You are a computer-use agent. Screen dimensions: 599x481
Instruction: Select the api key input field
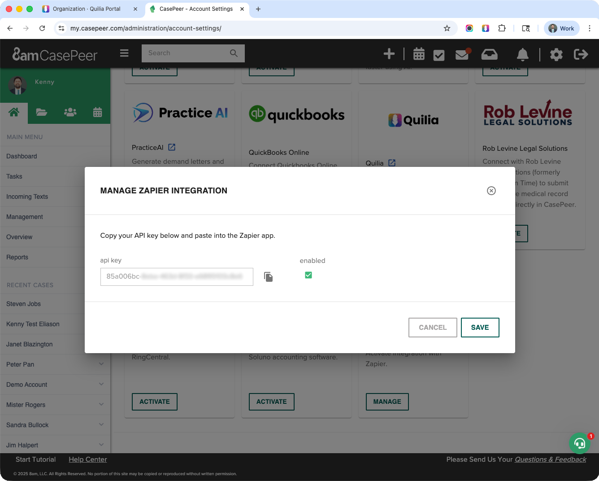(x=177, y=277)
